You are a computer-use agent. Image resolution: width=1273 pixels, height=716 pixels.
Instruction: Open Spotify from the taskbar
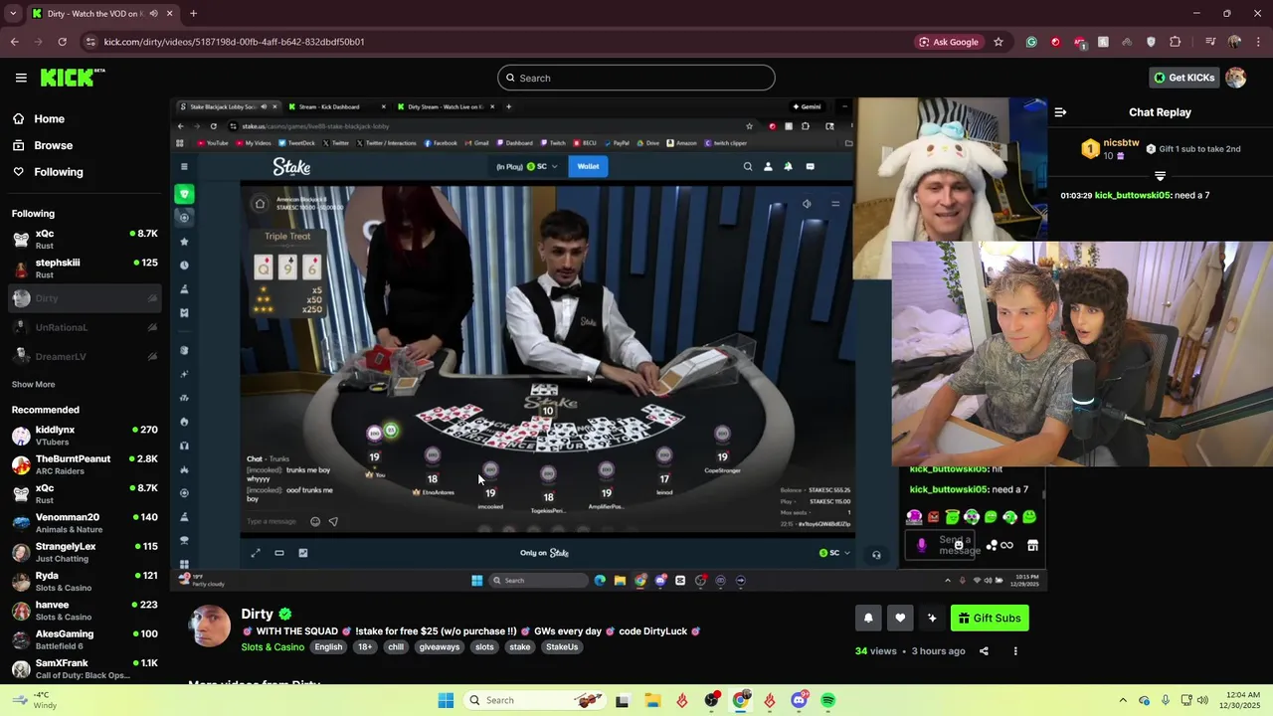click(828, 700)
